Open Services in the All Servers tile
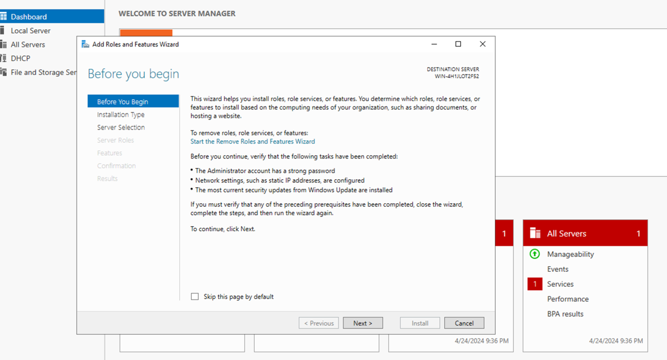This screenshot has height=360, width=667. (x=561, y=284)
